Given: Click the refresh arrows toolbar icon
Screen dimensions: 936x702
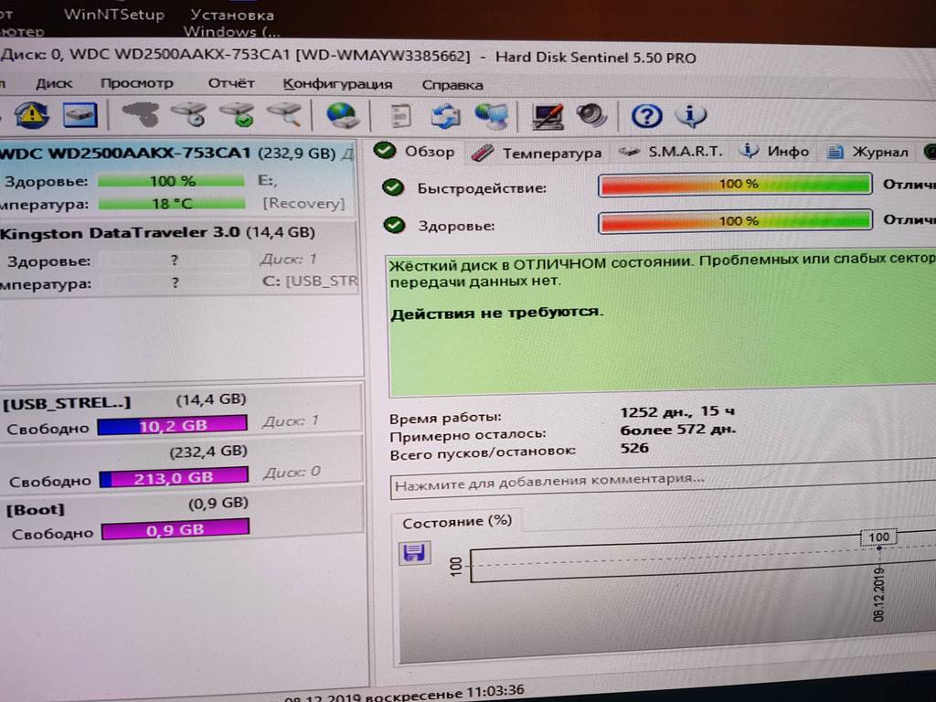Looking at the screenshot, I should coord(446,116).
